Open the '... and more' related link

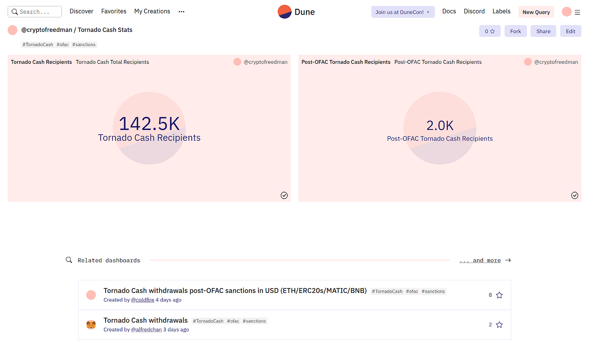point(480,260)
